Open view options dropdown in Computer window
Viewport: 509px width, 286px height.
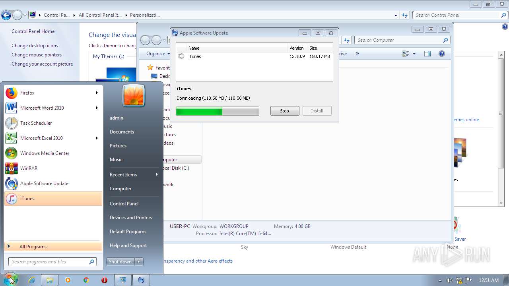pyautogui.click(x=414, y=54)
